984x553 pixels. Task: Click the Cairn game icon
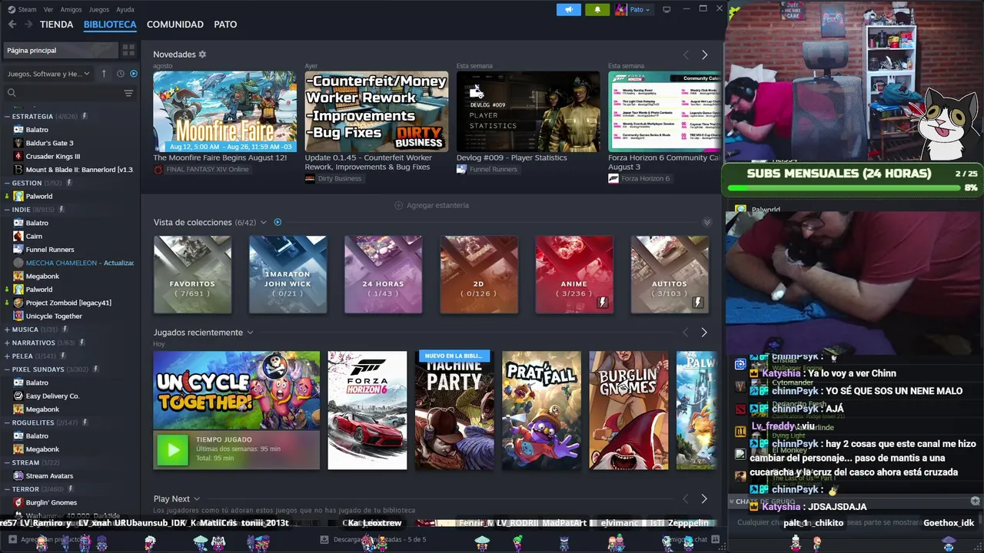click(x=18, y=236)
